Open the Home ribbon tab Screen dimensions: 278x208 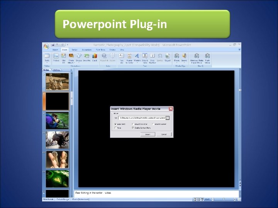(55, 50)
